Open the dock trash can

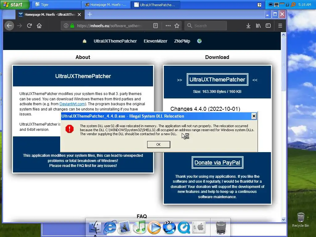coord(221,227)
